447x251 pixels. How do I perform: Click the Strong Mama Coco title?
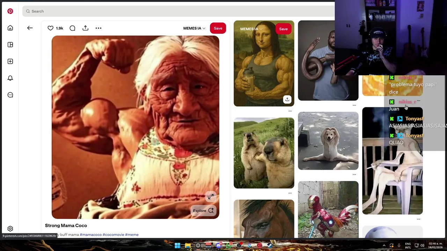(66, 226)
